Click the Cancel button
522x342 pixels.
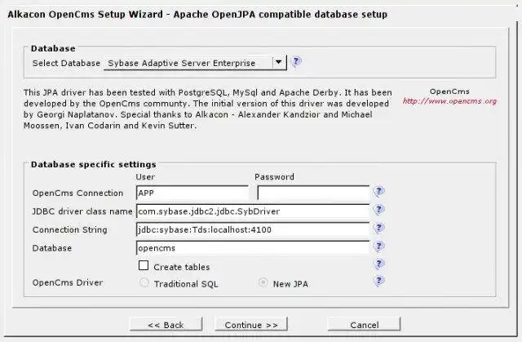[364, 325]
